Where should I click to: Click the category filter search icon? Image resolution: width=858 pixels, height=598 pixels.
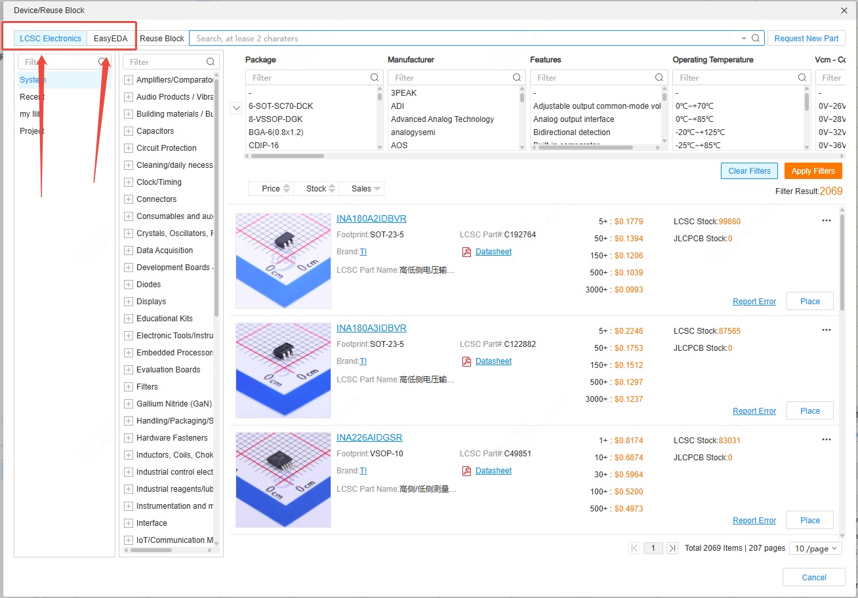211,62
